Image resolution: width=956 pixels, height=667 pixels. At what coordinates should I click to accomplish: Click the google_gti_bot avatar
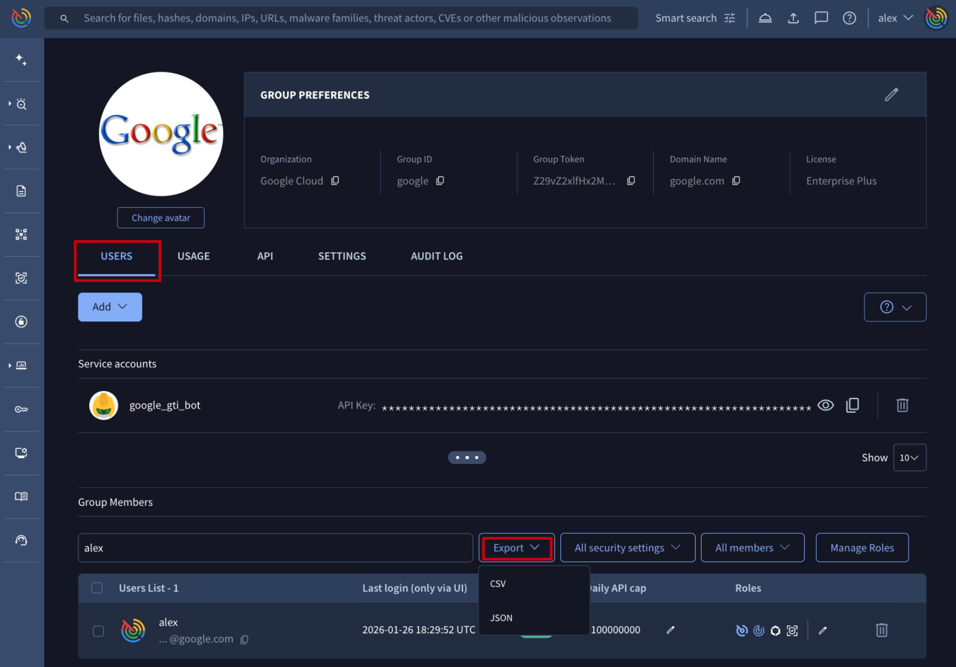(x=104, y=405)
